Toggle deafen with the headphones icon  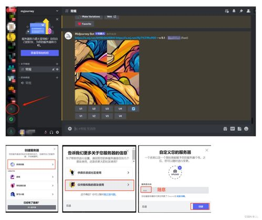51,132
